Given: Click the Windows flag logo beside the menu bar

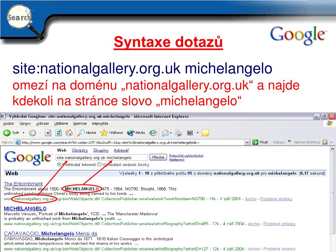Looking at the screenshot, I should (x=330, y=123).
